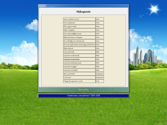Click 'Do a full MCC run with the boys'
The height and width of the screenshot is (125, 167).
click(79, 41)
